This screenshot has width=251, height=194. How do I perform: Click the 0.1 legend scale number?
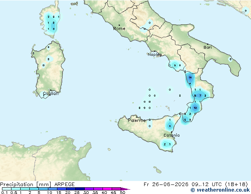tap(4, 192)
